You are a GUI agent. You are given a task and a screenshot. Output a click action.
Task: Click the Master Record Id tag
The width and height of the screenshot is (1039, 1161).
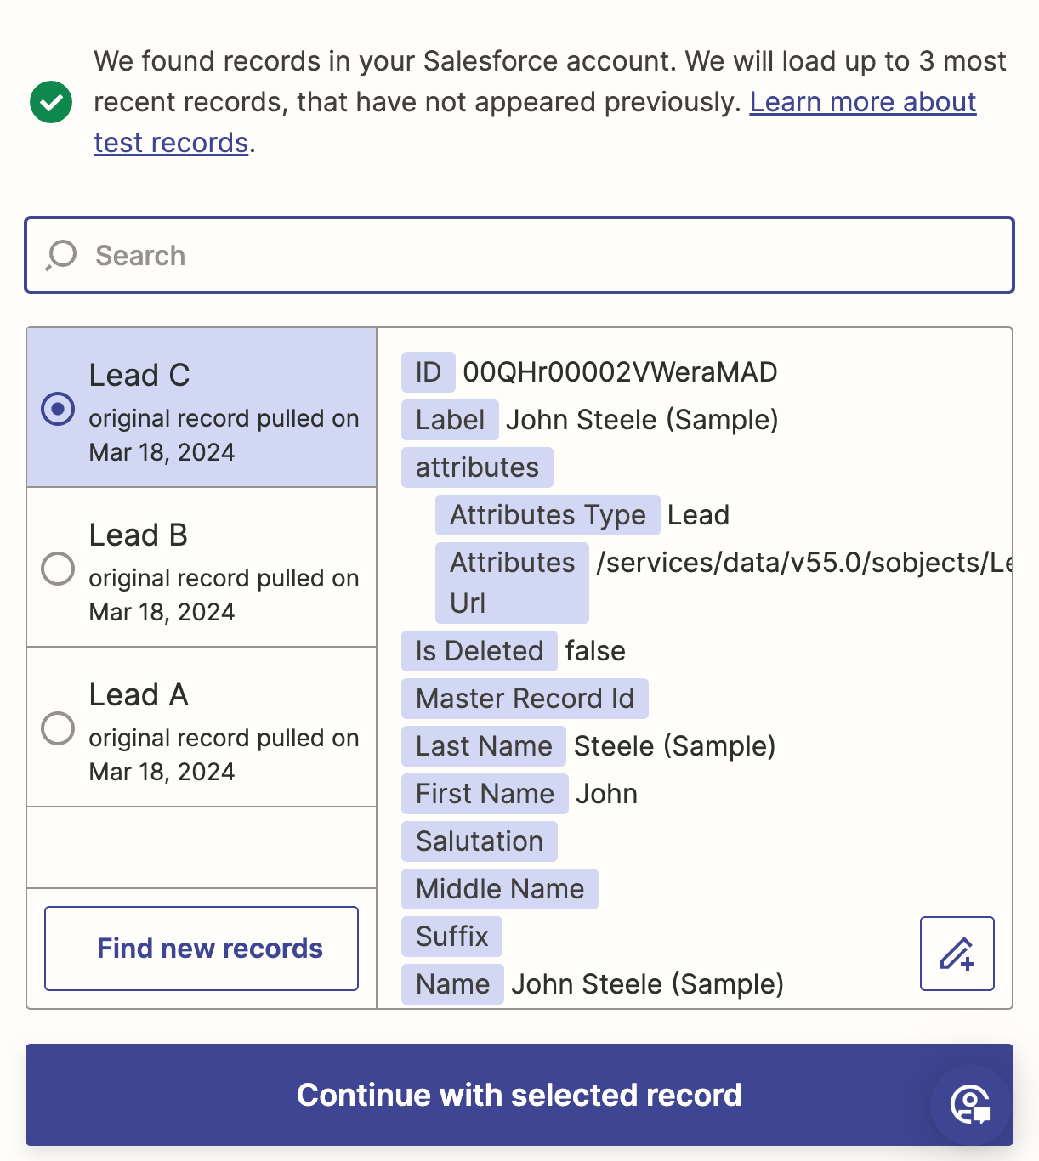525,699
